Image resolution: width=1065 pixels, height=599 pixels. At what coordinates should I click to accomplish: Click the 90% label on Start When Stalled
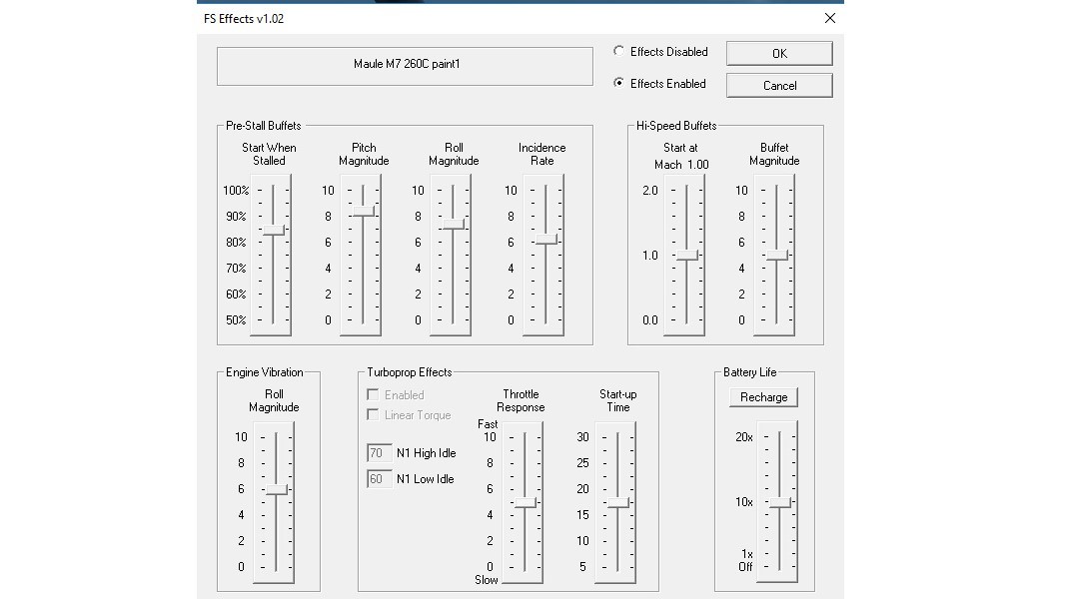pos(236,217)
